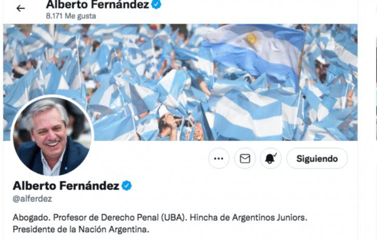Image resolution: width=377 pixels, height=239 pixels.
Task: Open Alberto Fernández's circular profile photo
Action: tap(52, 136)
